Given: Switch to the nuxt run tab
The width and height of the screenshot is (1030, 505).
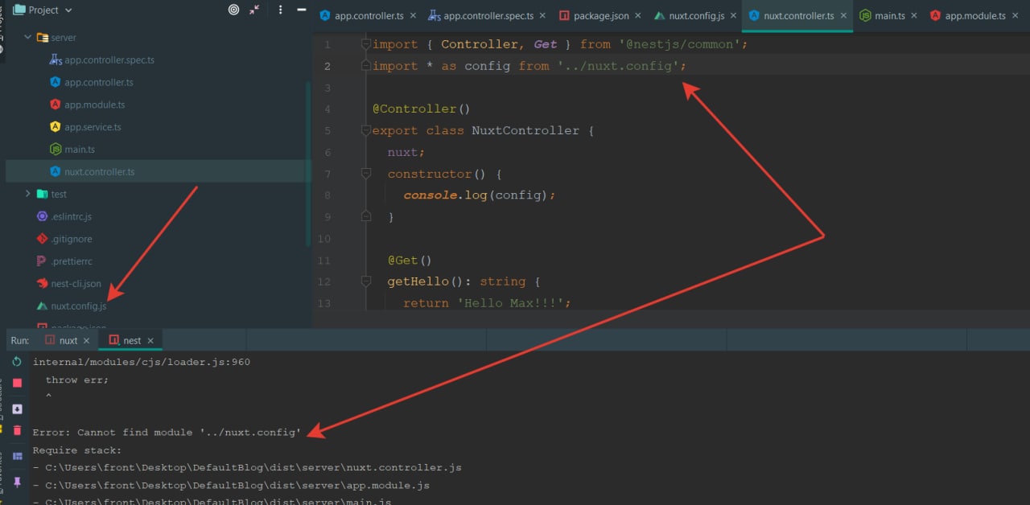Looking at the screenshot, I should click(68, 341).
